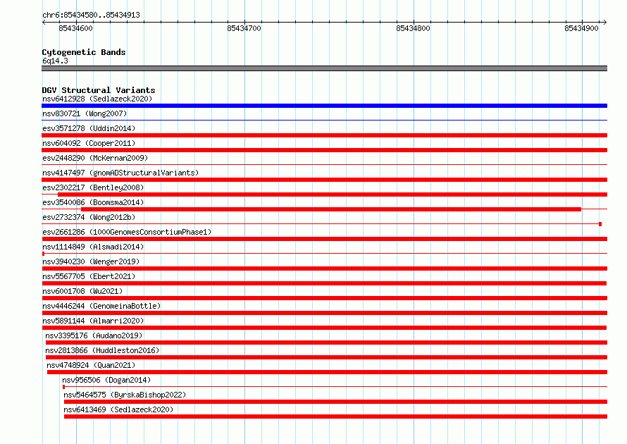This screenshot has height=444, width=627.
Task: Open the nsv3940230 (Wenger2019) label
Action: (91, 261)
